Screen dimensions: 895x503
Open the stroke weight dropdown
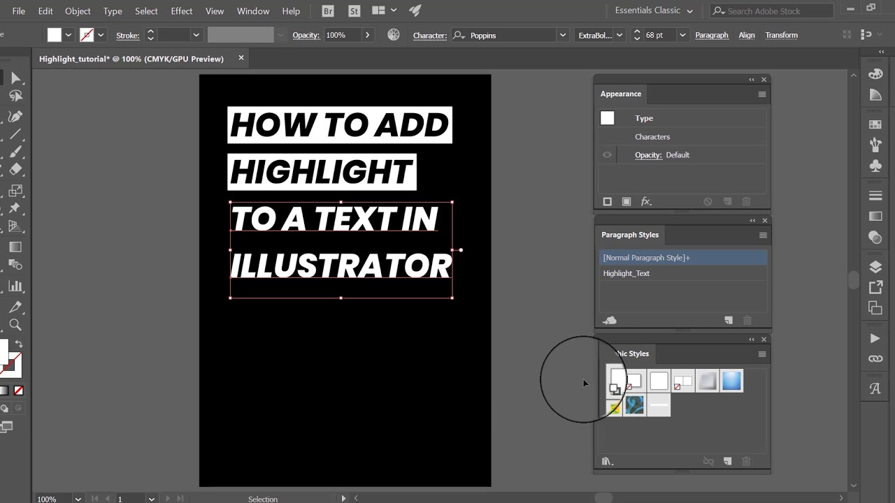(x=196, y=35)
